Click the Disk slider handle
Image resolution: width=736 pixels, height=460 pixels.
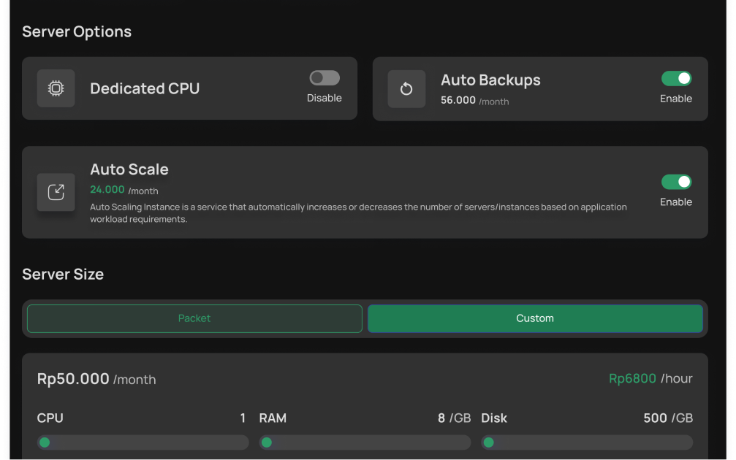[x=489, y=442]
